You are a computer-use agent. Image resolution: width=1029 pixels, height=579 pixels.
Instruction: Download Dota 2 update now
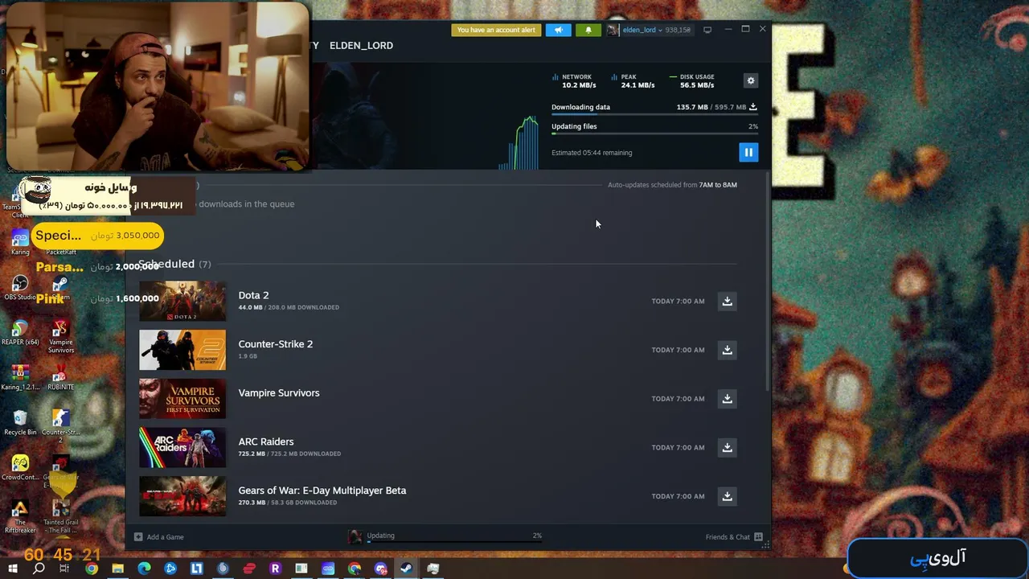(x=727, y=302)
